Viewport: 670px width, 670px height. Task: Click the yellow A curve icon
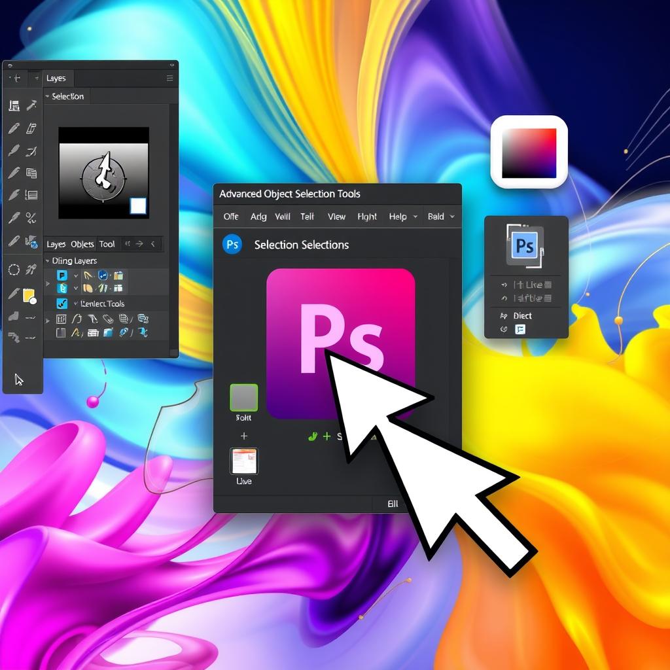[x=77, y=332]
